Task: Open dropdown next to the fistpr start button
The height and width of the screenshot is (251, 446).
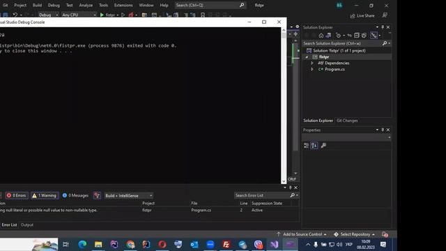Action: click(118, 15)
